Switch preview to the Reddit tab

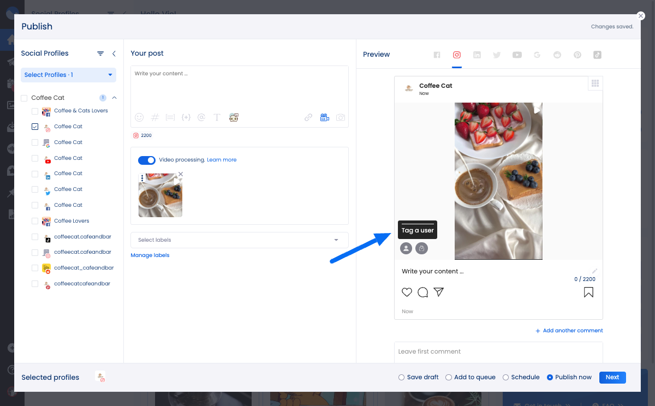point(557,55)
